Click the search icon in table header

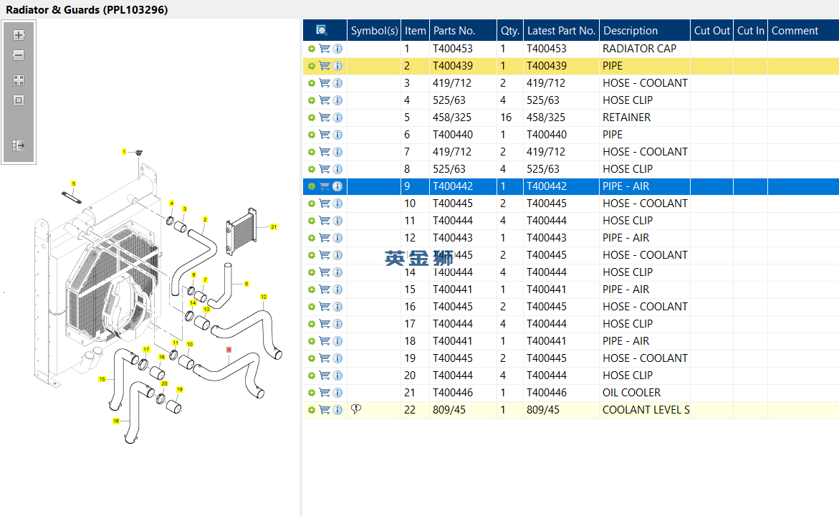(x=322, y=31)
